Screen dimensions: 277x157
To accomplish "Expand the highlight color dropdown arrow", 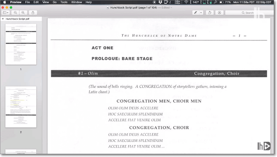I will [201, 13].
